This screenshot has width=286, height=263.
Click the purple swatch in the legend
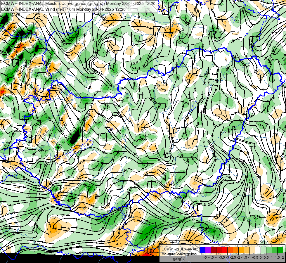(x=208, y=250)
